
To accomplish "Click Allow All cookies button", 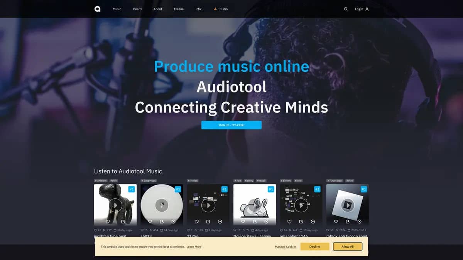I will click(348, 247).
